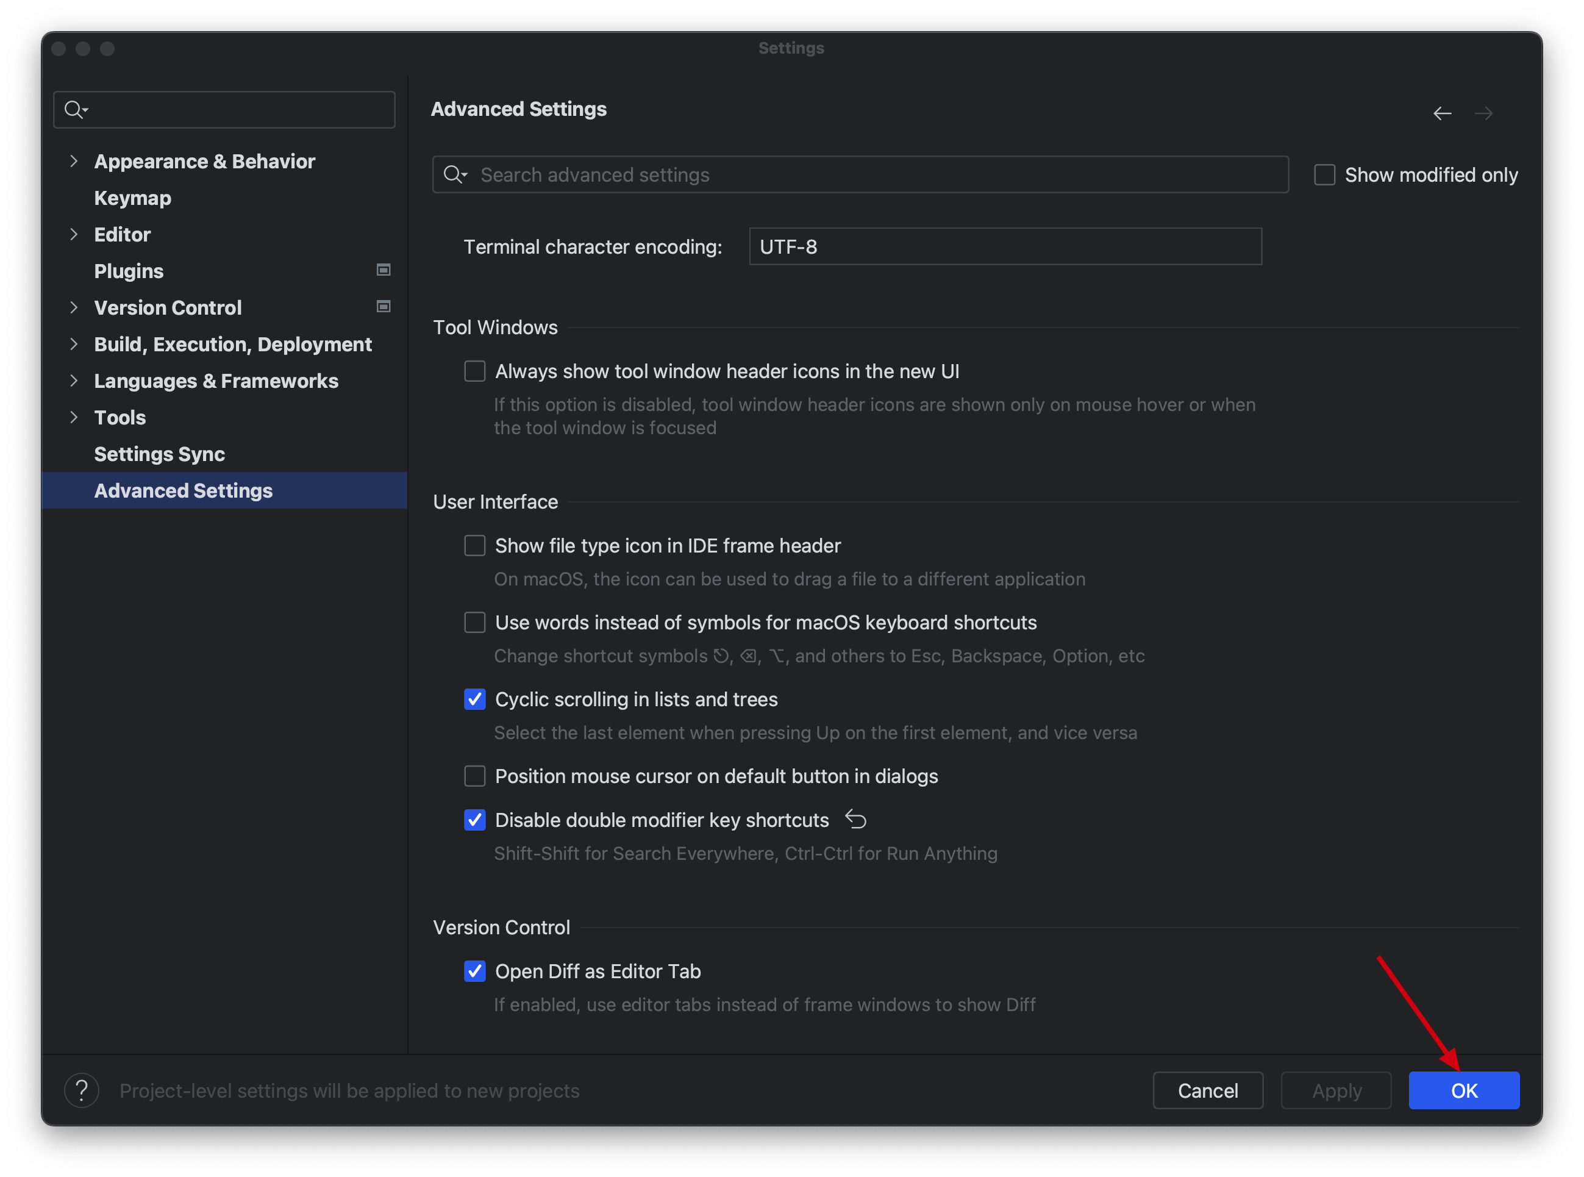Enable Always show tool window header icons
This screenshot has width=1584, height=1177.
(x=474, y=371)
